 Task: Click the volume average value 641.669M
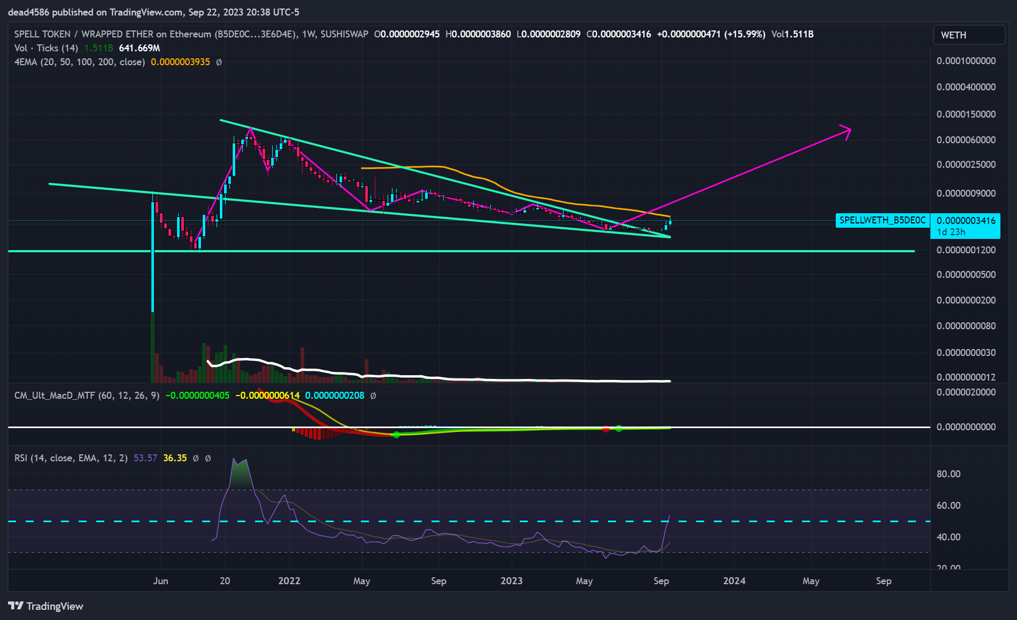click(140, 48)
